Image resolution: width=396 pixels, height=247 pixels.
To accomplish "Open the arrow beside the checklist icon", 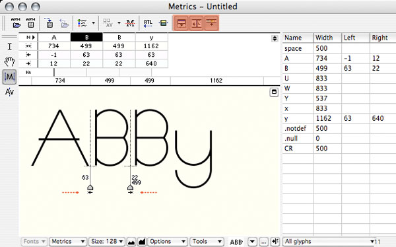I will tap(94, 23).
